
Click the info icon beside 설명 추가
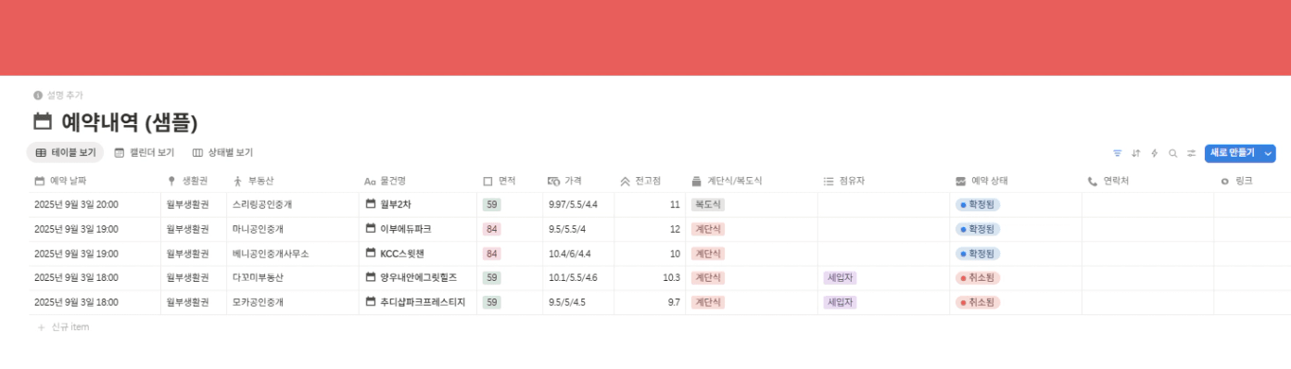point(38,95)
